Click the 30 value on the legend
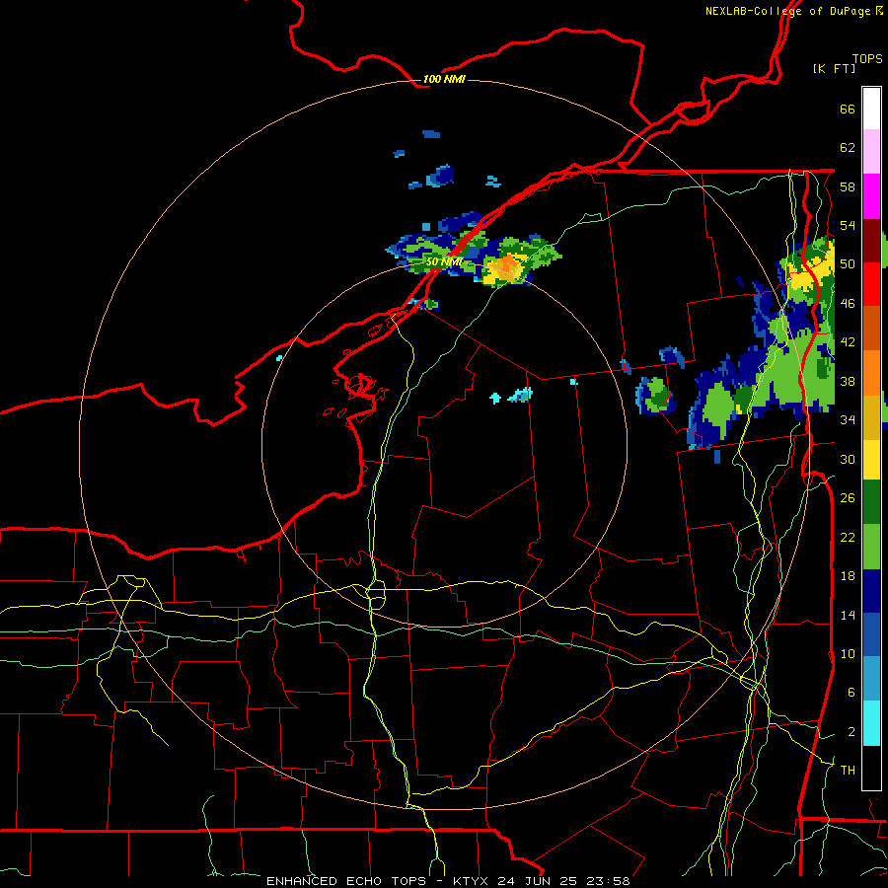Viewport: 888px width, 888px height. tap(848, 459)
